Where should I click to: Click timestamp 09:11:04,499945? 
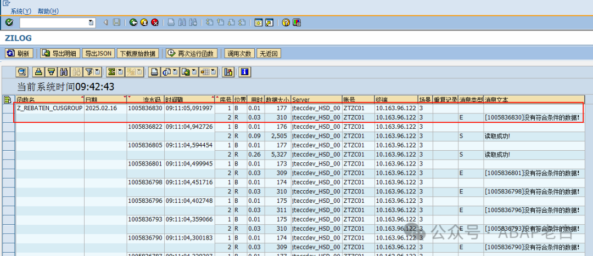coord(189,164)
